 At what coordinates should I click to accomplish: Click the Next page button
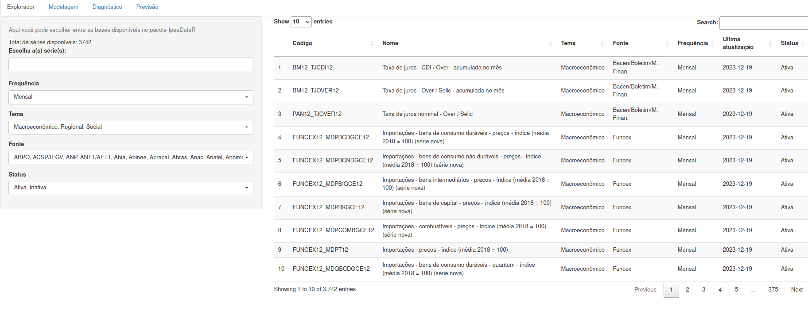pyautogui.click(x=796, y=290)
